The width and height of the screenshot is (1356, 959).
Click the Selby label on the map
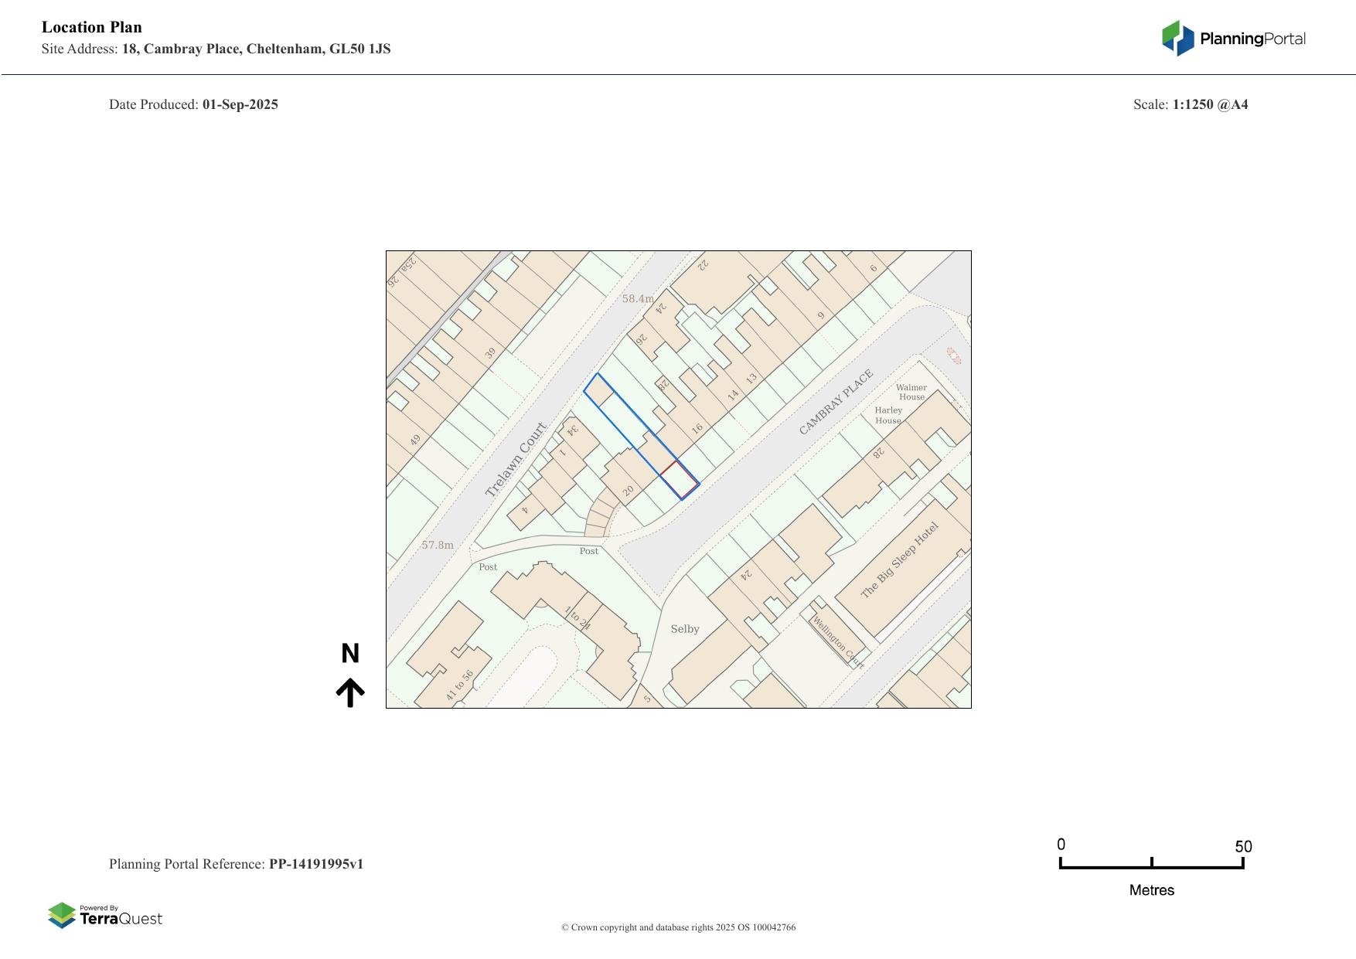[x=684, y=629]
